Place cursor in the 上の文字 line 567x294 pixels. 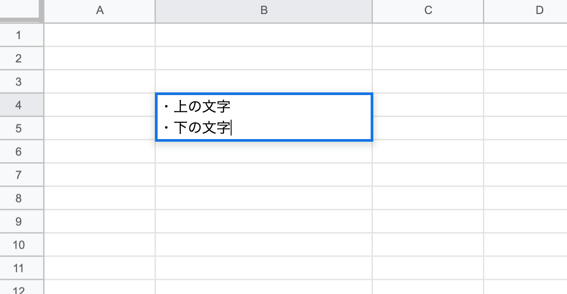pyautogui.click(x=202, y=106)
